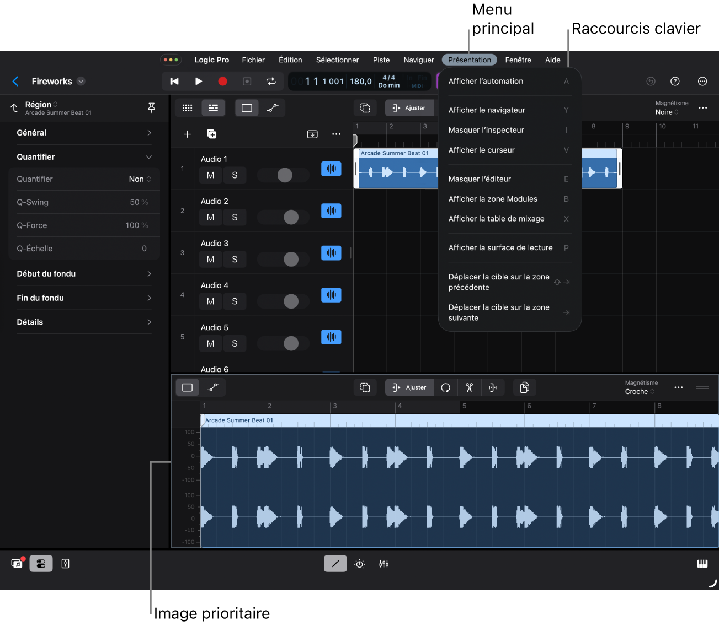Go back using the Fireworks back arrow

click(x=15, y=82)
